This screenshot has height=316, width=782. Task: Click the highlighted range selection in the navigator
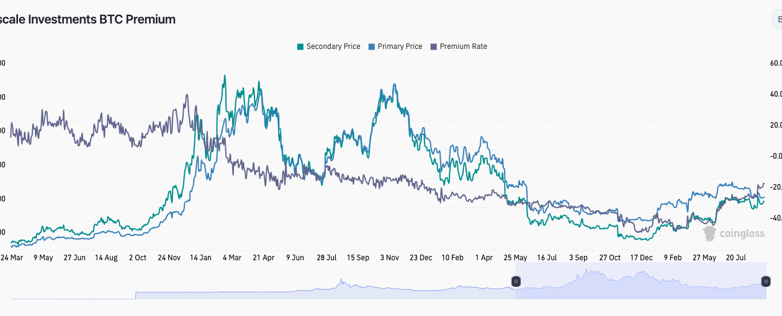click(640, 281)
